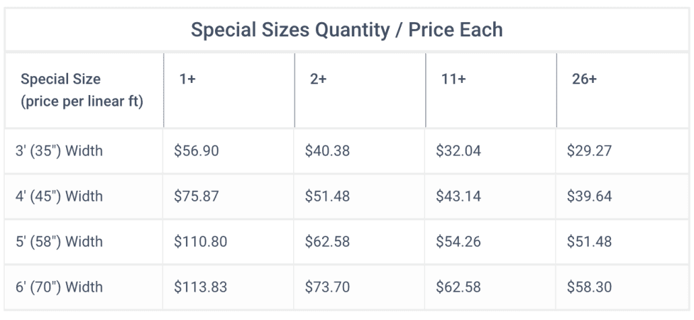The width and height of the screenshot is (694, 320).
Task: Click the 2+ quantity column header
Action: tap(318, 79)
